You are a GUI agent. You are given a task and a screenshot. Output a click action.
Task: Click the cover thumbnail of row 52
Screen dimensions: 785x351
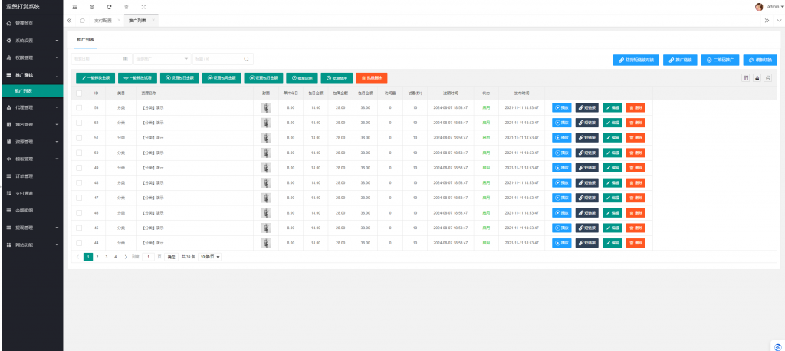click(x=266, y=122)
